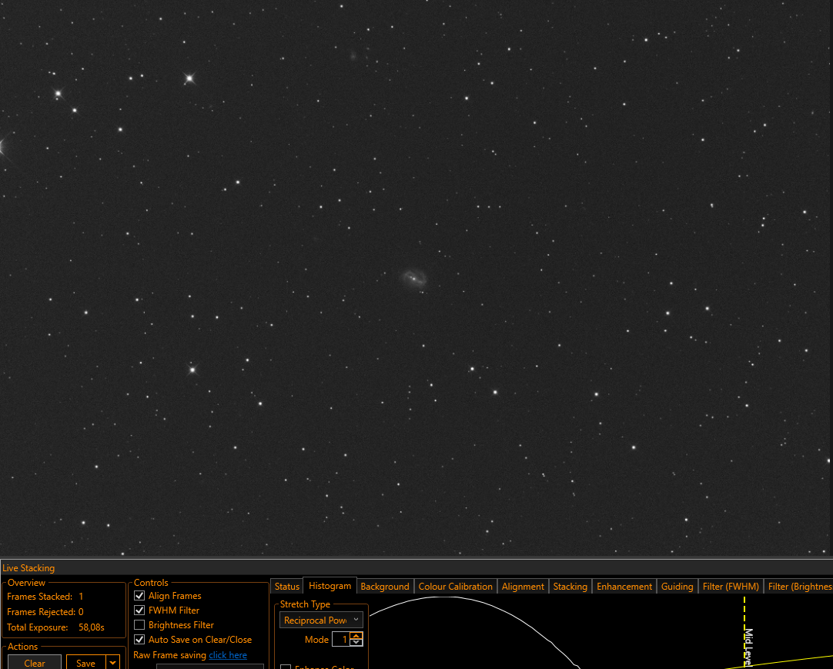
Task: Toggle the Align Frames checkbox
Action: click(139, 596)
